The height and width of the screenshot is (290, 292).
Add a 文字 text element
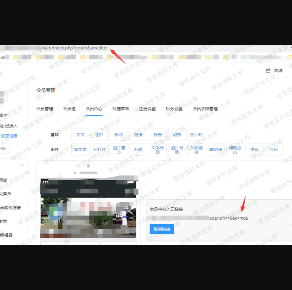[80, 135]
